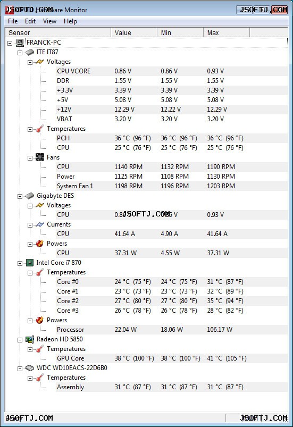Click the flame icon under Intel Core i7
Viewport: 293px width, 427px height.
(x=40, y=320)
